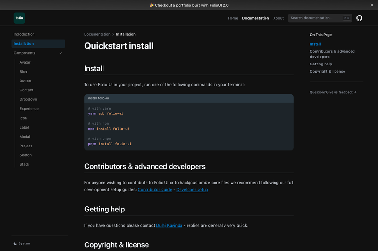
Task: Click the banner text about FolioUI 2.0
Action: click(x=192, y=5)
